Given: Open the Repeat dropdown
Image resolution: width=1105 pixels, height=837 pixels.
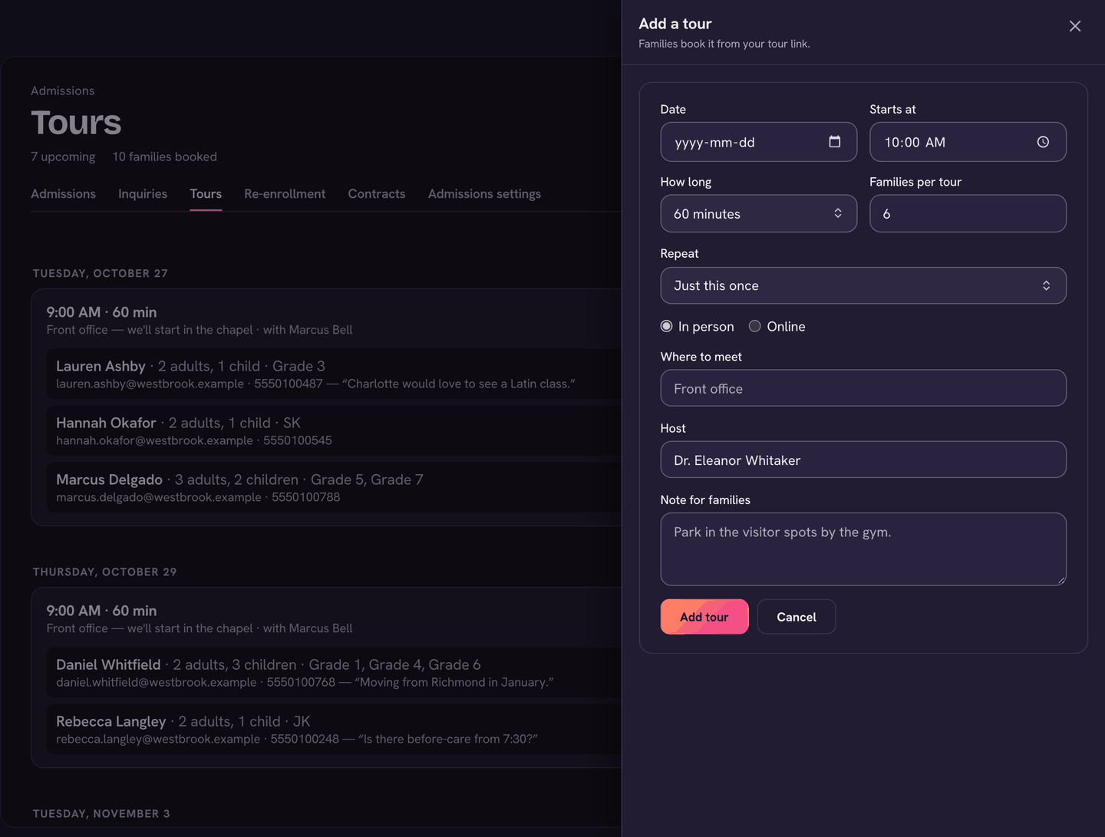Looking at the screenshot, I should [x=863, y=285].
